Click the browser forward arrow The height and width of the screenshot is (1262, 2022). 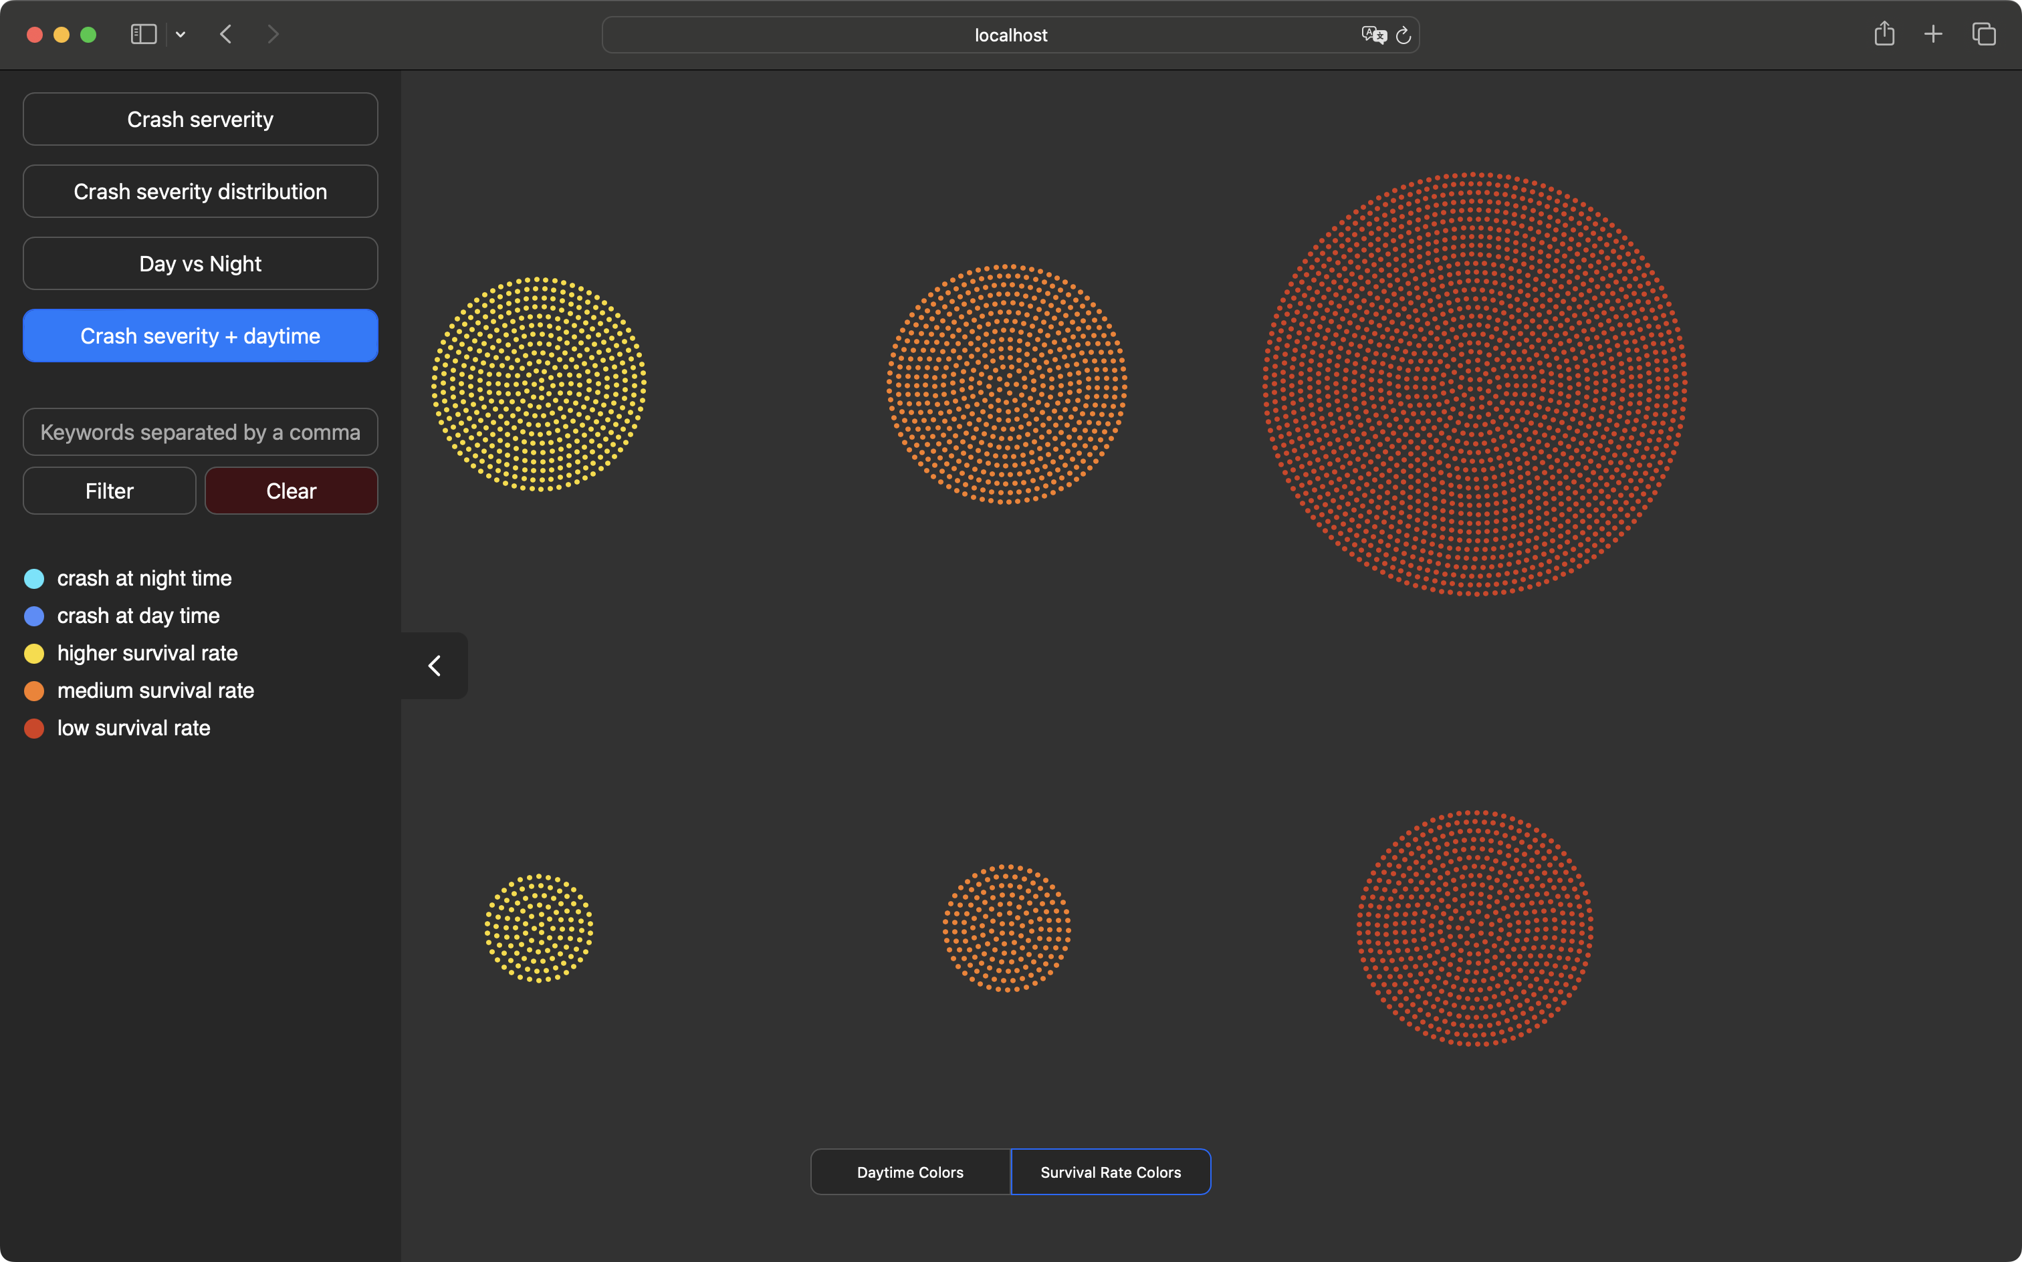click(273, 34)
